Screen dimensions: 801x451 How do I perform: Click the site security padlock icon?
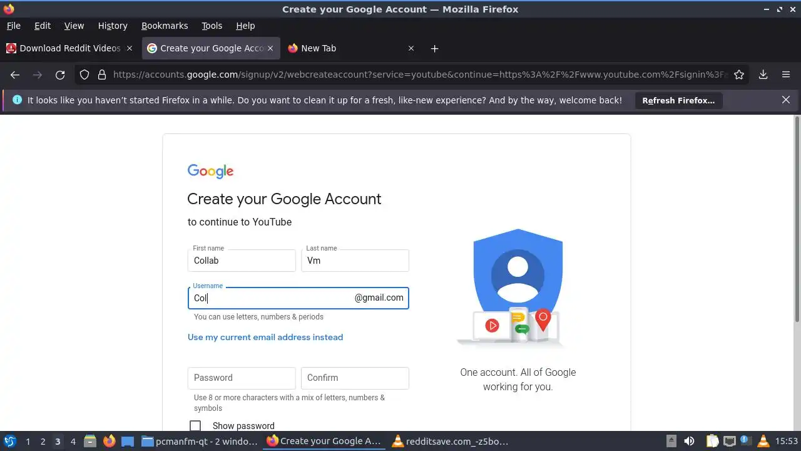[x=102, y=75]
